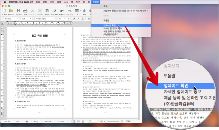Click the 검색 search field in Help menu
219x130 pixels.
tap(130, 6)
